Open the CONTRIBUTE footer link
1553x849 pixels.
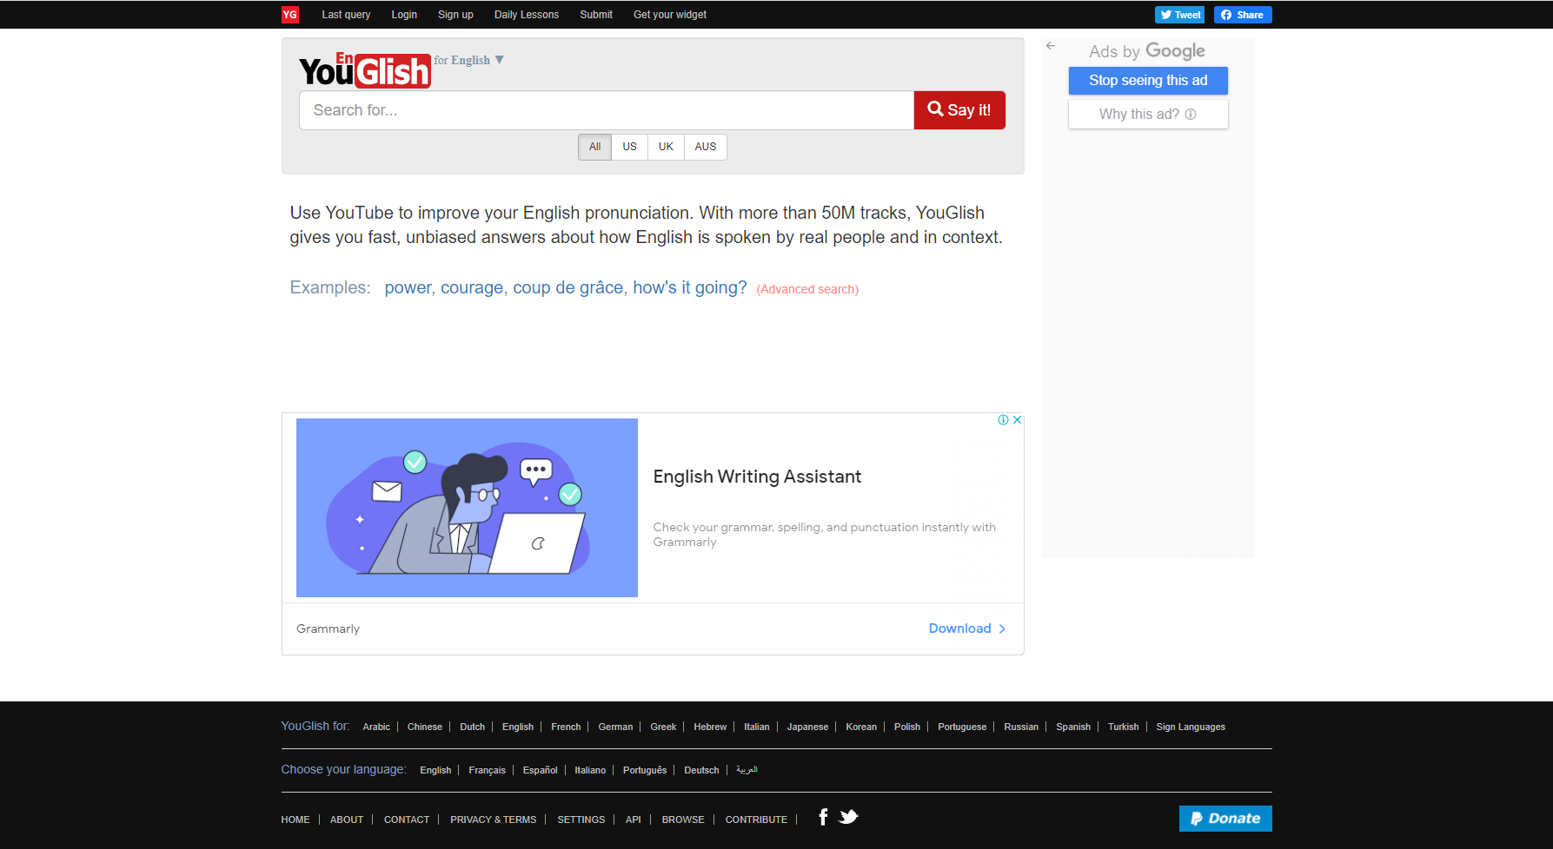756,820
